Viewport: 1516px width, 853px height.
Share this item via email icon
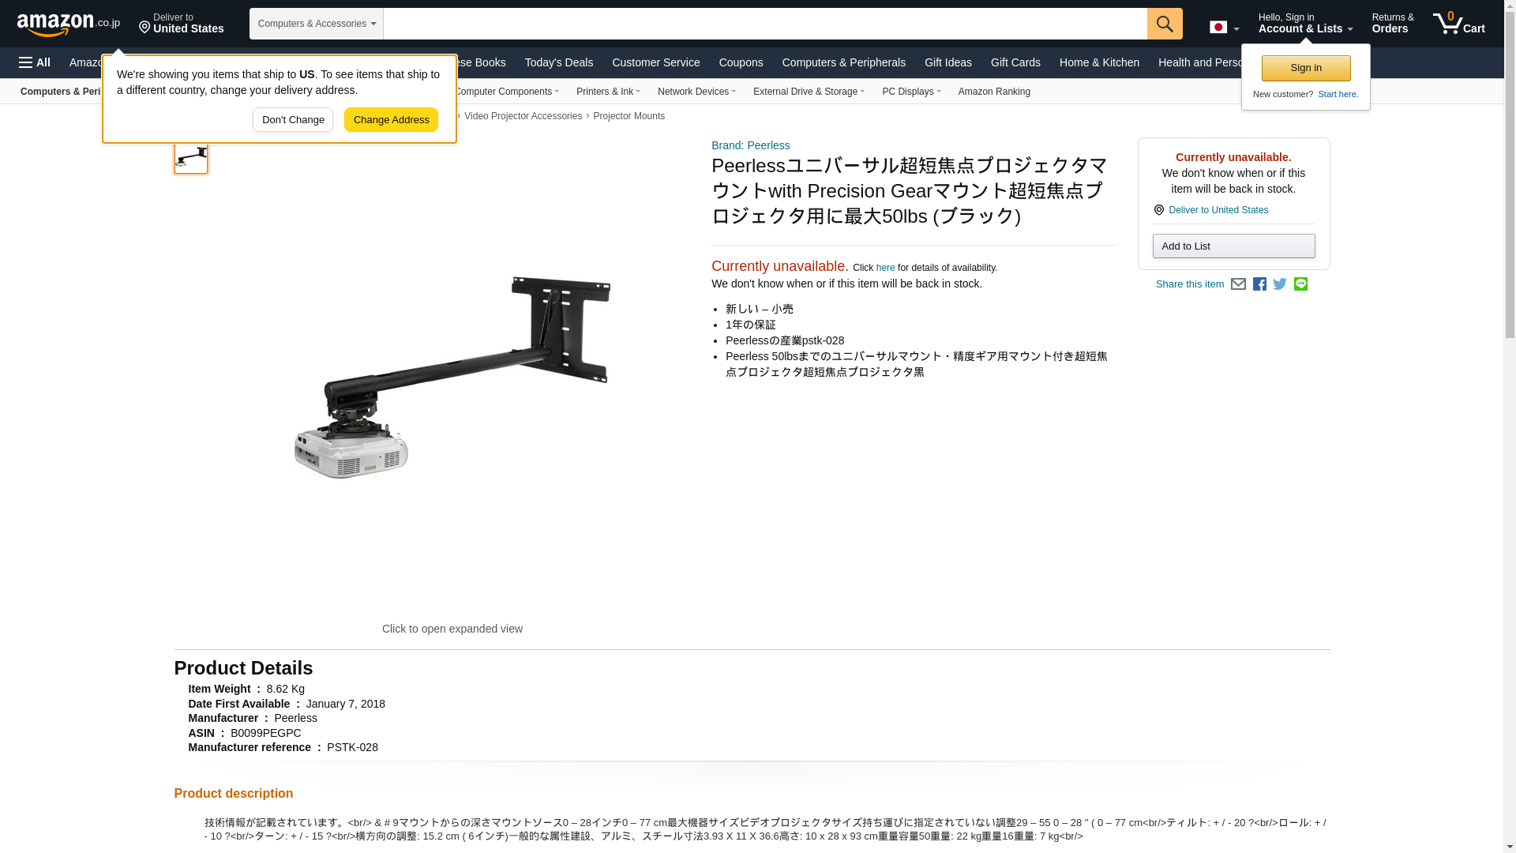1238,284
